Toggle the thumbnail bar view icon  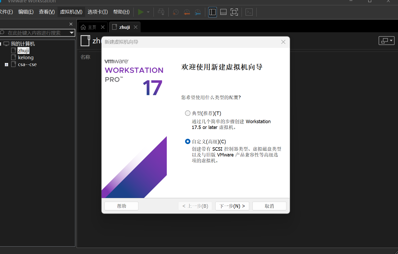(x=223, y=12)
